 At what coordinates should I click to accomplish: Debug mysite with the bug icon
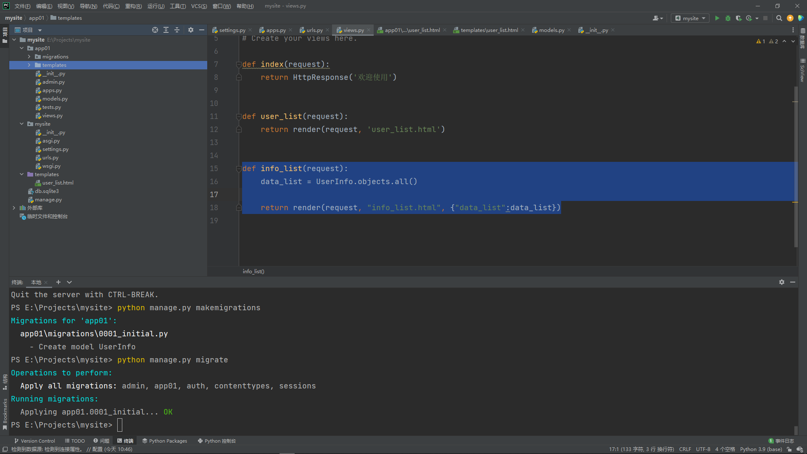point(728,18)
